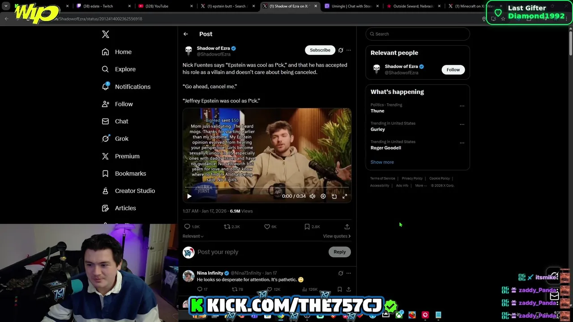Viewport: 573px width, 322px height.
Task: Play the embedded video
Action: (x=189, y=196)
